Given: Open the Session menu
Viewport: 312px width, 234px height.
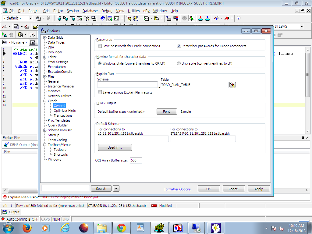Looking at the screenshot, I should click(x=73, y=11).
